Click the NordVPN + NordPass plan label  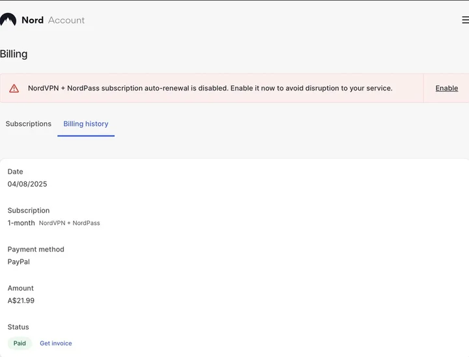coord(69,223)
